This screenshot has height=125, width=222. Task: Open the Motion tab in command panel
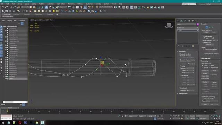click(189, 21)
